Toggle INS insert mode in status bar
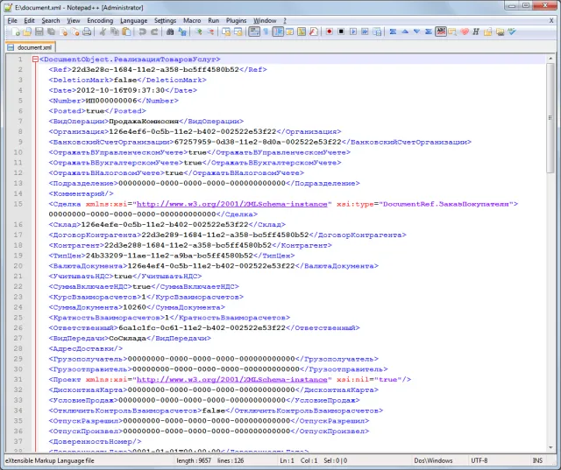The width and height of the screenshot is (561, 470). (537, 460)
